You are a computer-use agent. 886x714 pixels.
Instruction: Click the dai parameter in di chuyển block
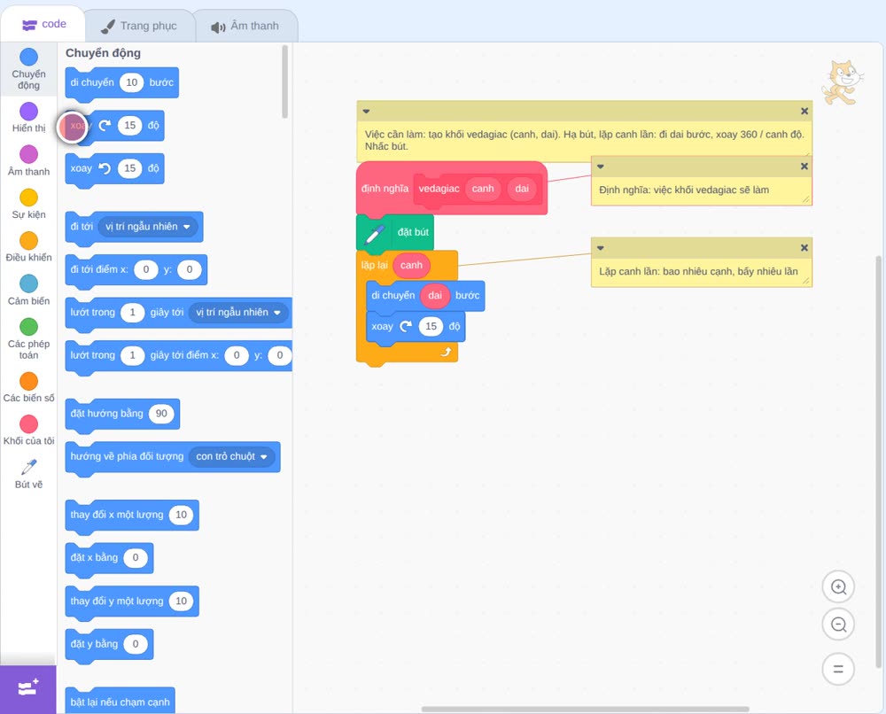pos(435,295)
